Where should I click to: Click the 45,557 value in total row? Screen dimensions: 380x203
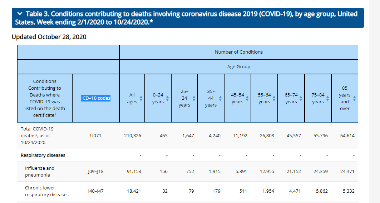(x=294, y=136)
